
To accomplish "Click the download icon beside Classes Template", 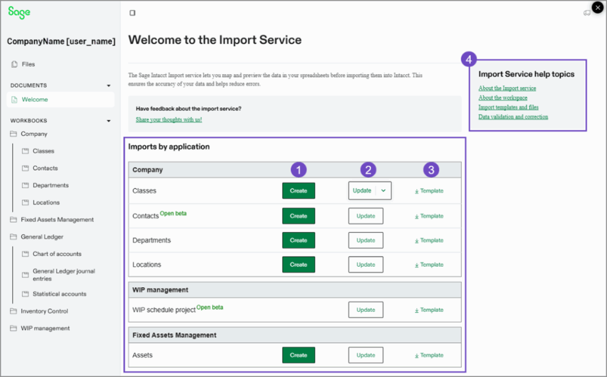I will [x=417, y=190].
